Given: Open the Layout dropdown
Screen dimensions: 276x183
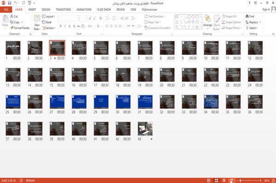Looking at the screenshot, I should click(48, 17).
